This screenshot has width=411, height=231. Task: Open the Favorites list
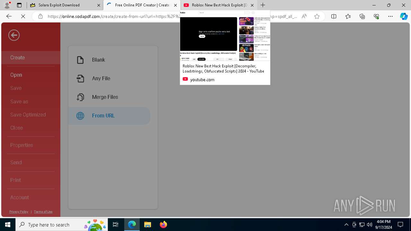click(348, 16)
